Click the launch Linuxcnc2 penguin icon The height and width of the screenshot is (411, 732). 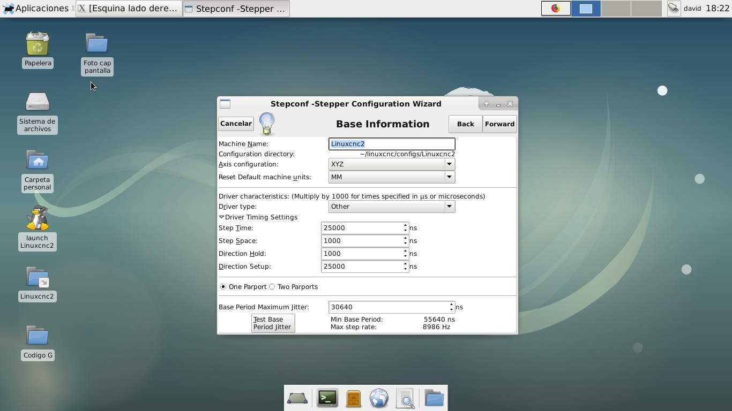[38, 218]
